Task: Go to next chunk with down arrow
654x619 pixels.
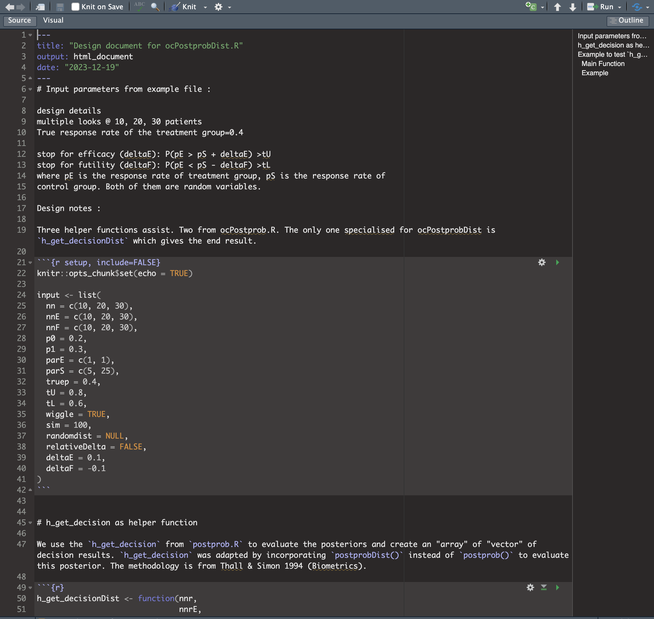Action: pyautogui.click(x=573, y=7)
